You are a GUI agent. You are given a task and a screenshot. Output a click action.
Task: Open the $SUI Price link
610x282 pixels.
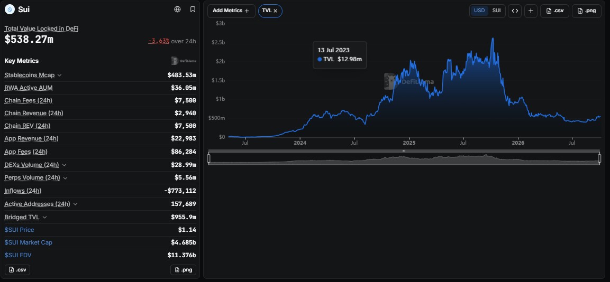coord(20,230)
